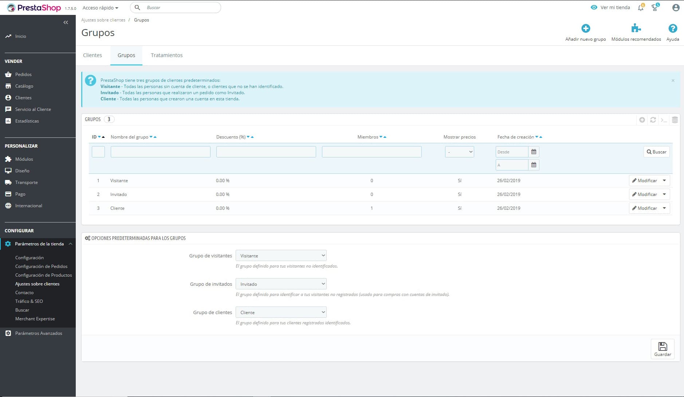Open Módulos recomendados puzzle icon

click(x=636, y=29)
